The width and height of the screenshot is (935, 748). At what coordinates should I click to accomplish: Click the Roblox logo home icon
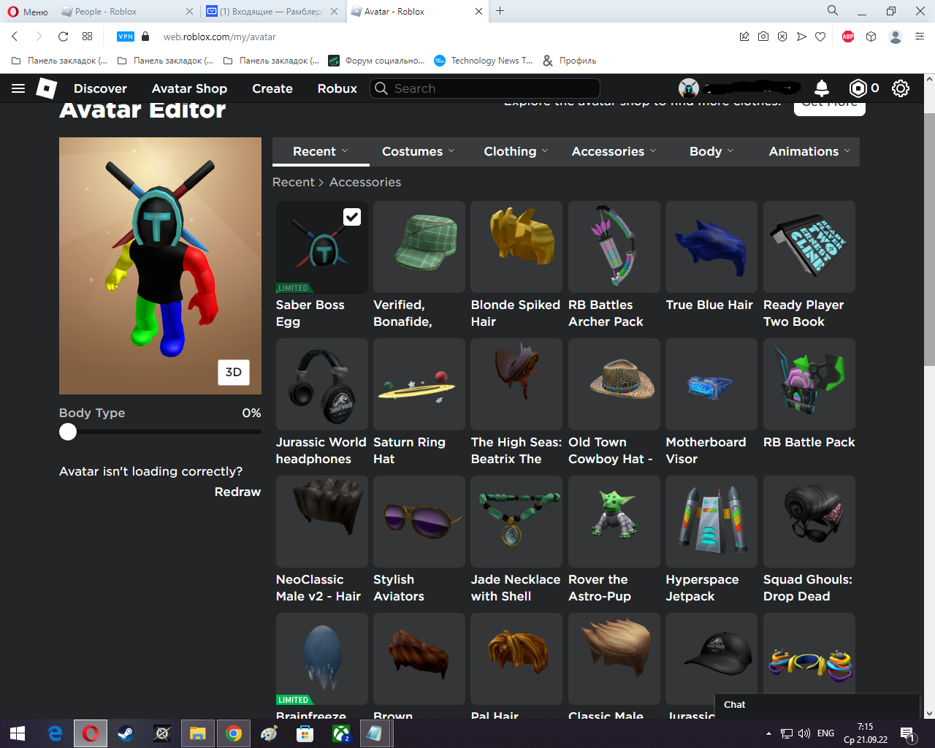click(47, 88)
